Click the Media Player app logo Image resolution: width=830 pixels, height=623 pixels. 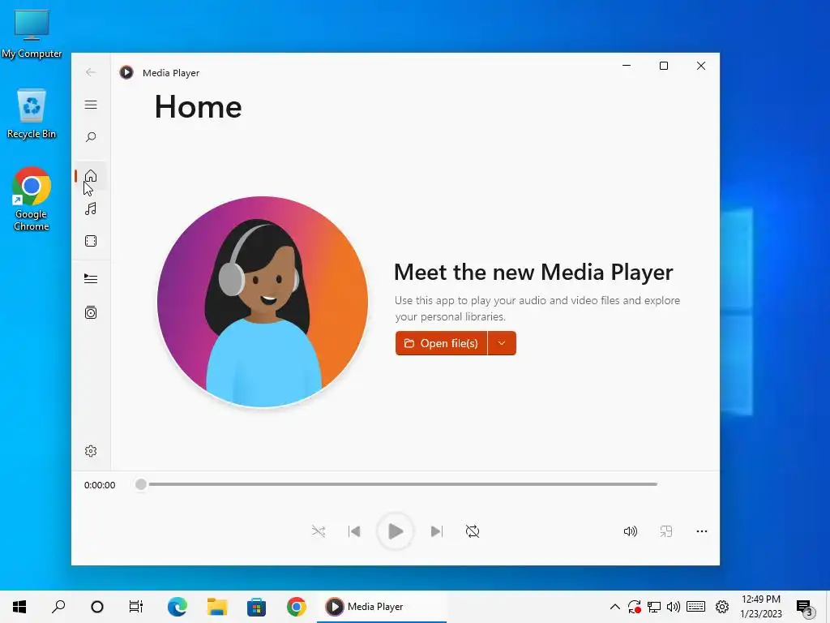pos(126,72)
